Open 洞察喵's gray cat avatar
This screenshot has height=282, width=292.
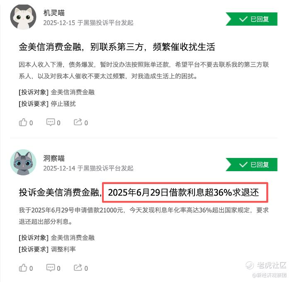23,162
